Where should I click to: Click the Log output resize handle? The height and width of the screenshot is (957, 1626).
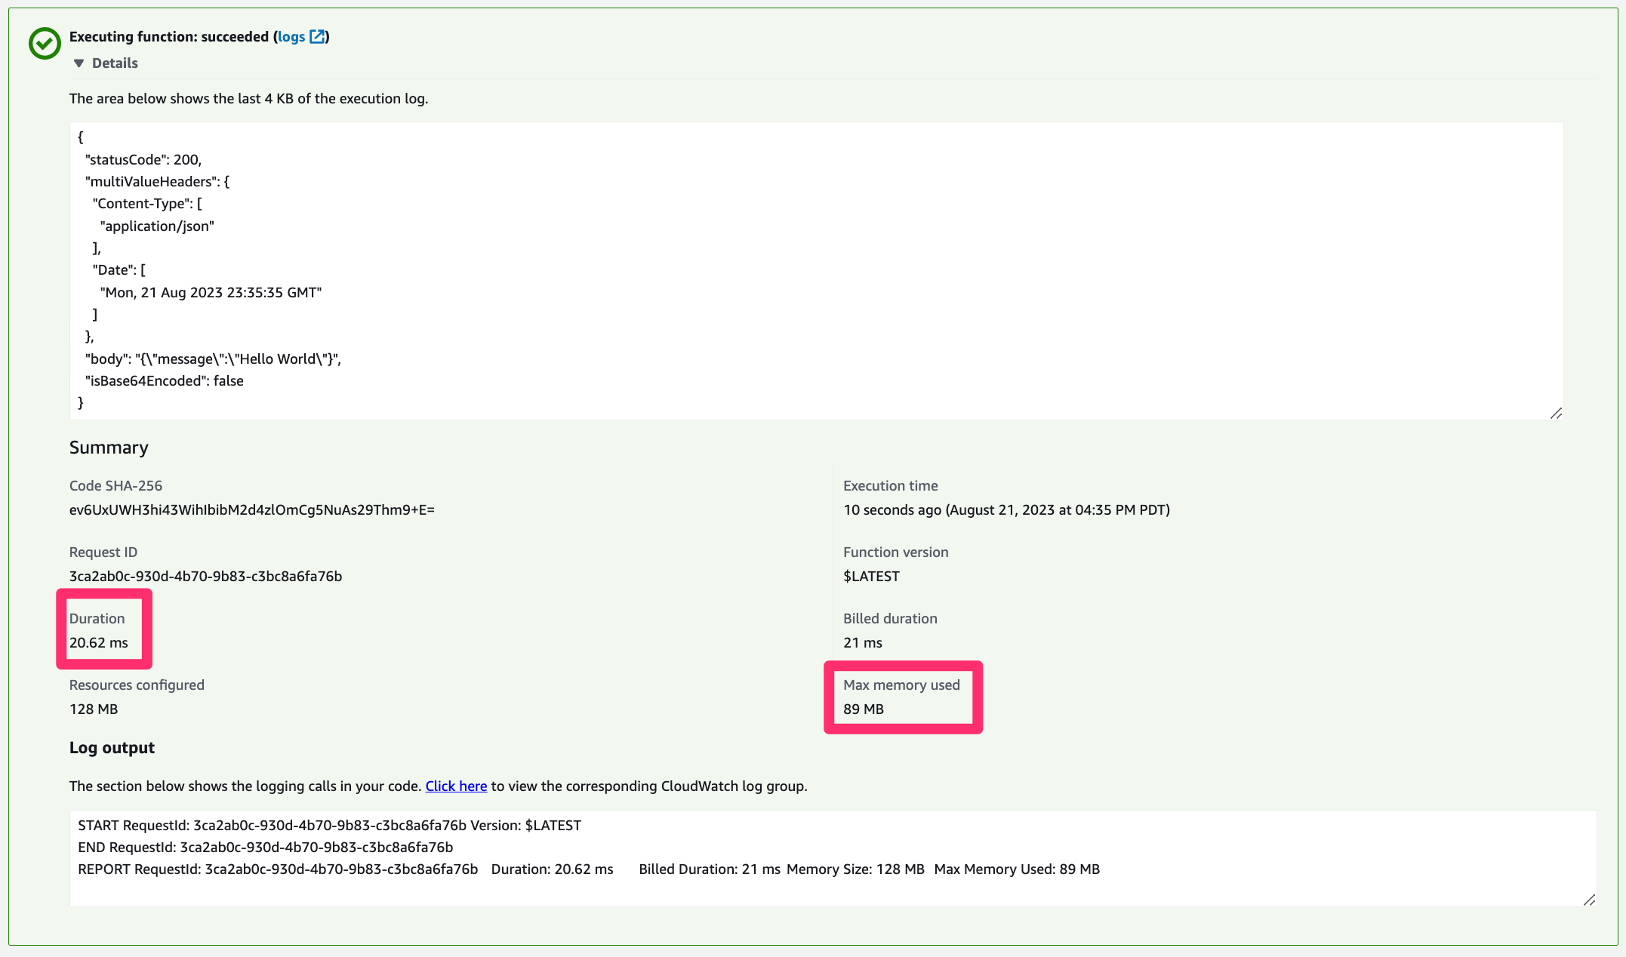[1589, 900]
